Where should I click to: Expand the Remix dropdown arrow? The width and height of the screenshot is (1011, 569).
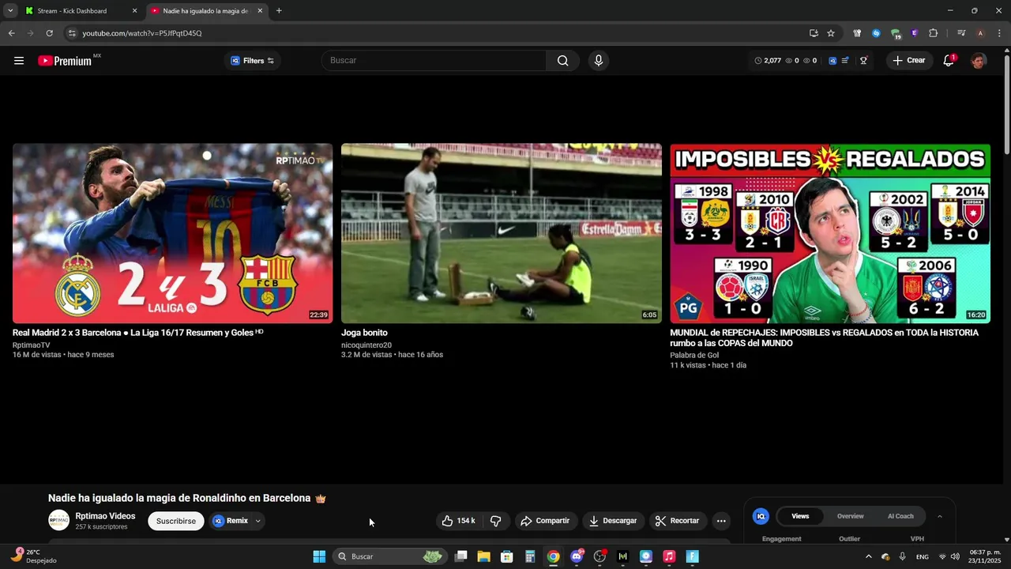(257, 521)
